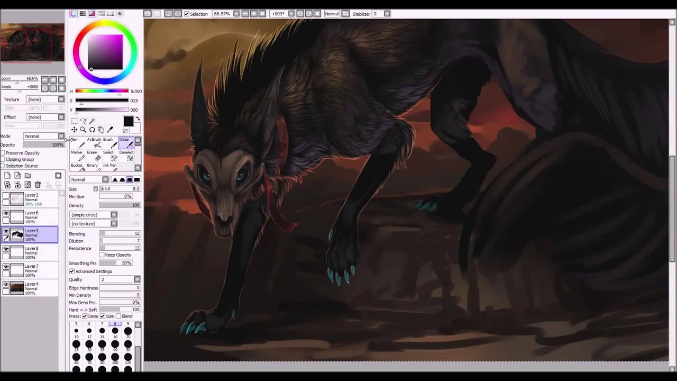The width and height of the screenshot is (677, 381).
Task: Hide Layer6 using its eye icon
Action: (x=6, y=213)
